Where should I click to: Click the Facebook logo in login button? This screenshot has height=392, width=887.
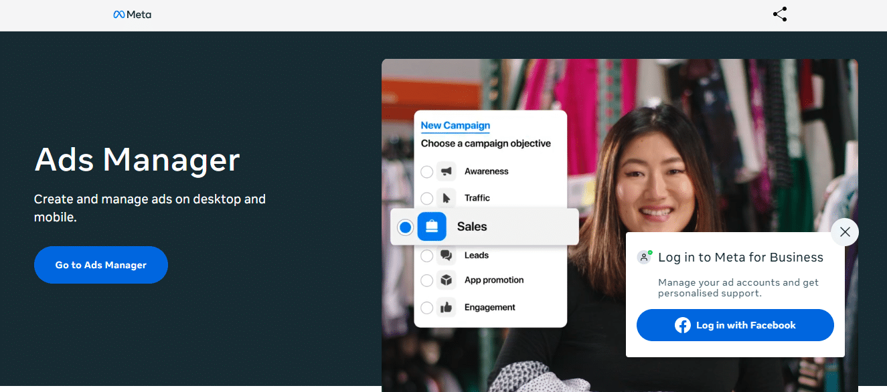click(x=683, y=326)
